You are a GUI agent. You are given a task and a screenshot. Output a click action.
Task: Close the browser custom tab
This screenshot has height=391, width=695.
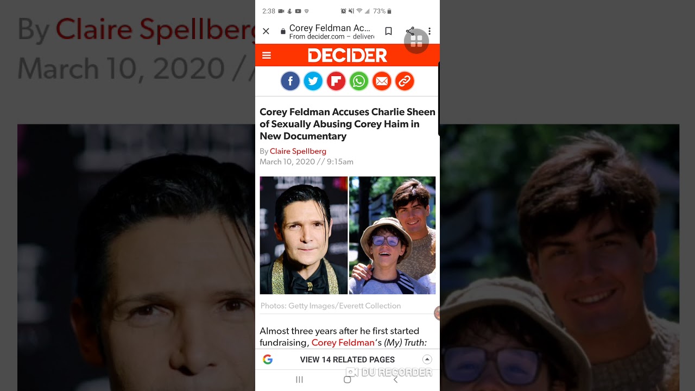tap(266, 31)
